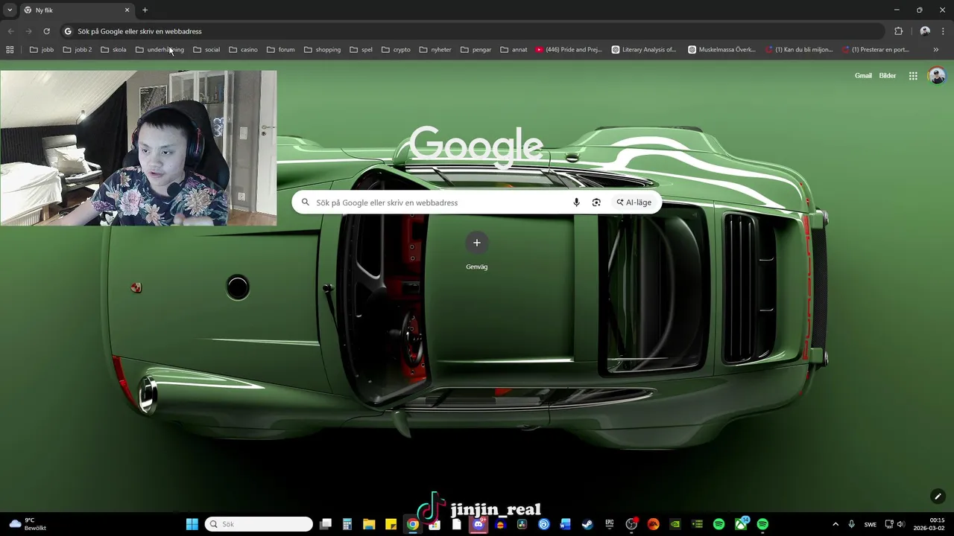954x536 pixels.
Task: Open the Presterar en port... bookmark
Action: [876, 50]
